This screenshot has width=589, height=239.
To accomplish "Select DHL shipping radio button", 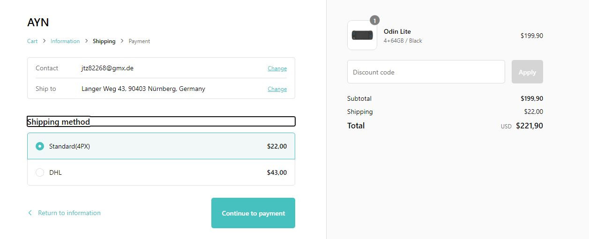I will pyautogui.click(x=40, y=172).
